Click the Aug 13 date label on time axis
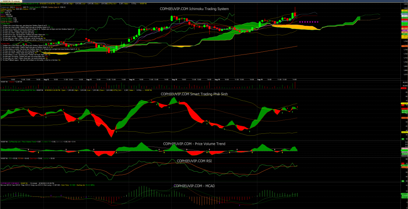Screen dimensions: 408x209 90,79
